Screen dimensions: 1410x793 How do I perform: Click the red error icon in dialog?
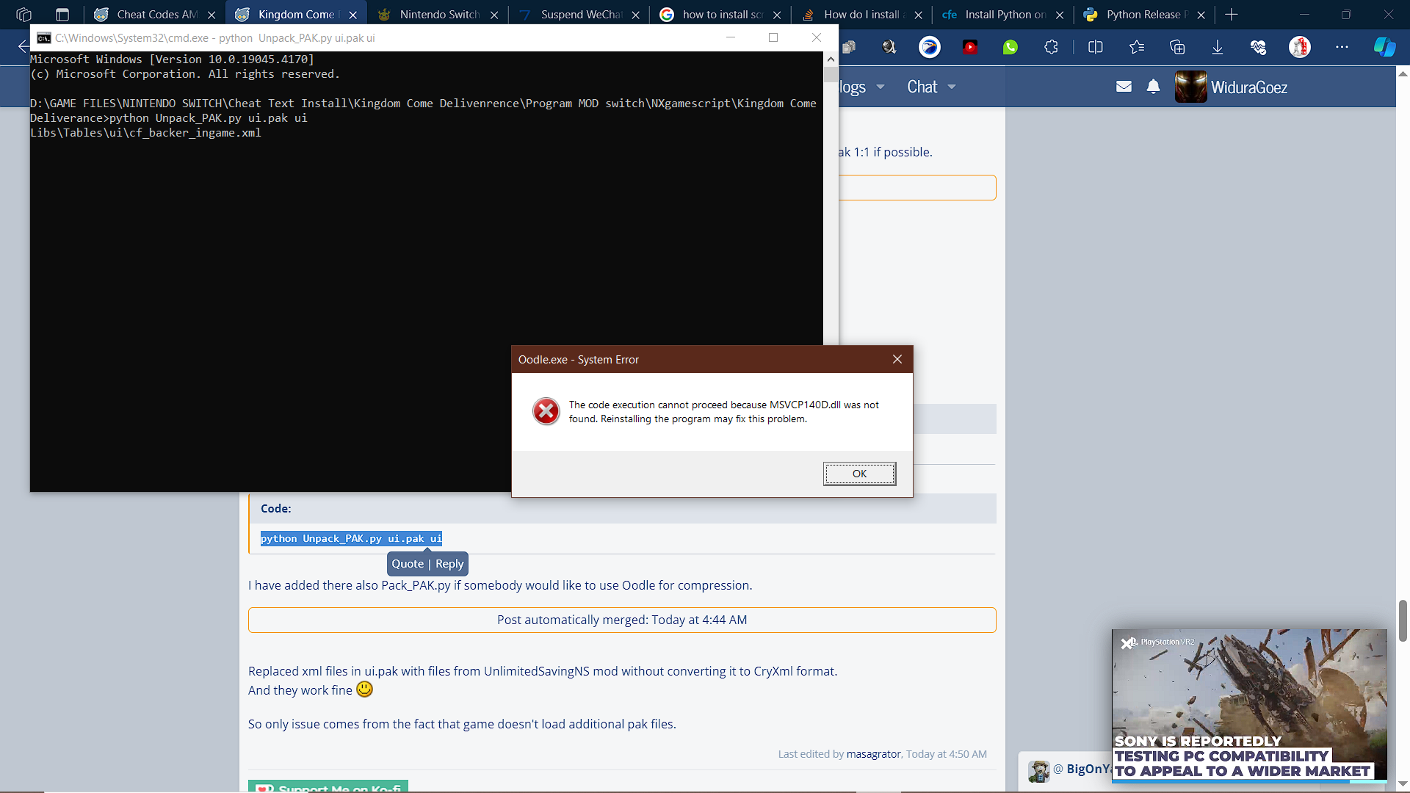pyautogui.click(x=546, y=411)
